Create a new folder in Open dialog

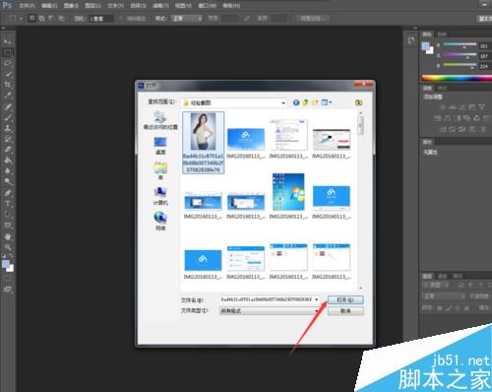315,102
